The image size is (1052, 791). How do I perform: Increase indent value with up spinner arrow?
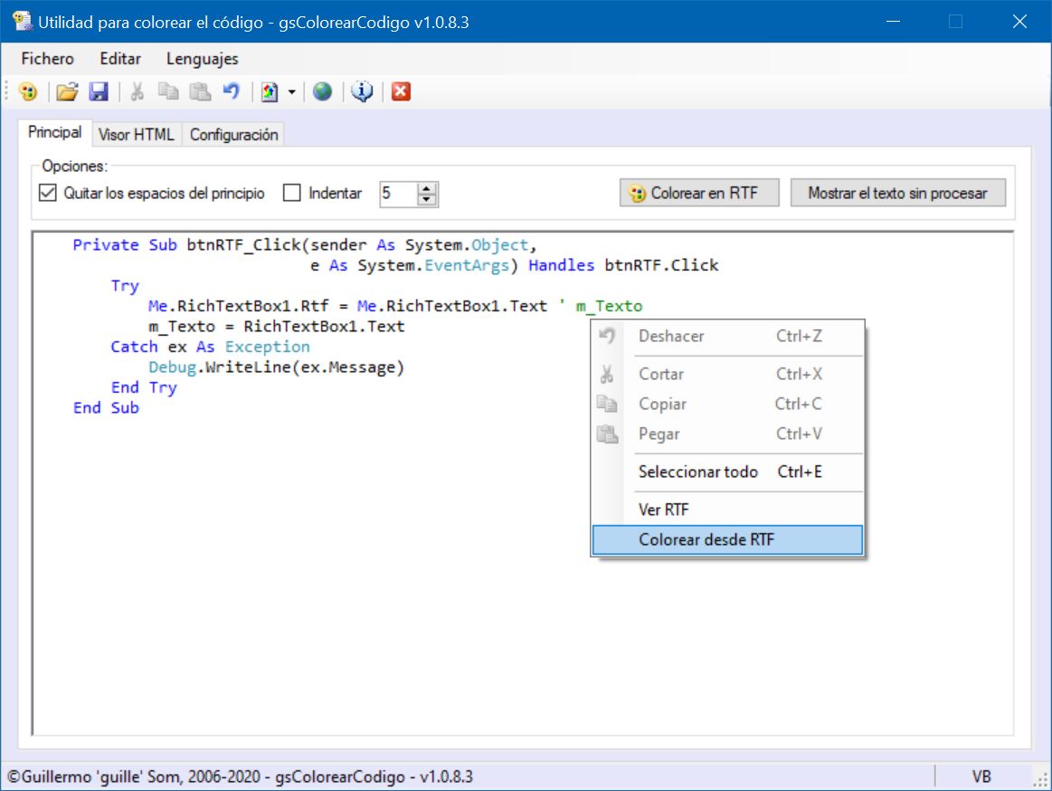[x=427, y=188]
